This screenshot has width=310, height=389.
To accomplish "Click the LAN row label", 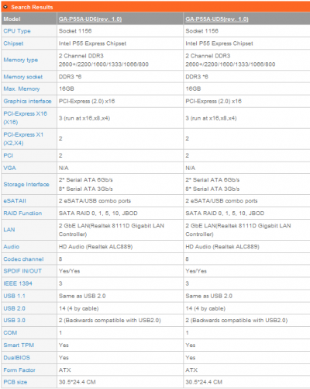I will coord(9,230).
